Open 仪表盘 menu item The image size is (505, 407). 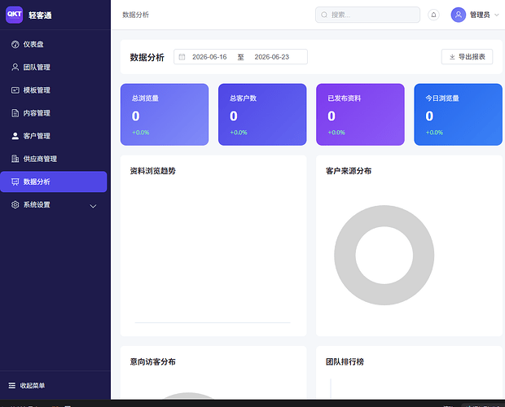click(54, 45)
